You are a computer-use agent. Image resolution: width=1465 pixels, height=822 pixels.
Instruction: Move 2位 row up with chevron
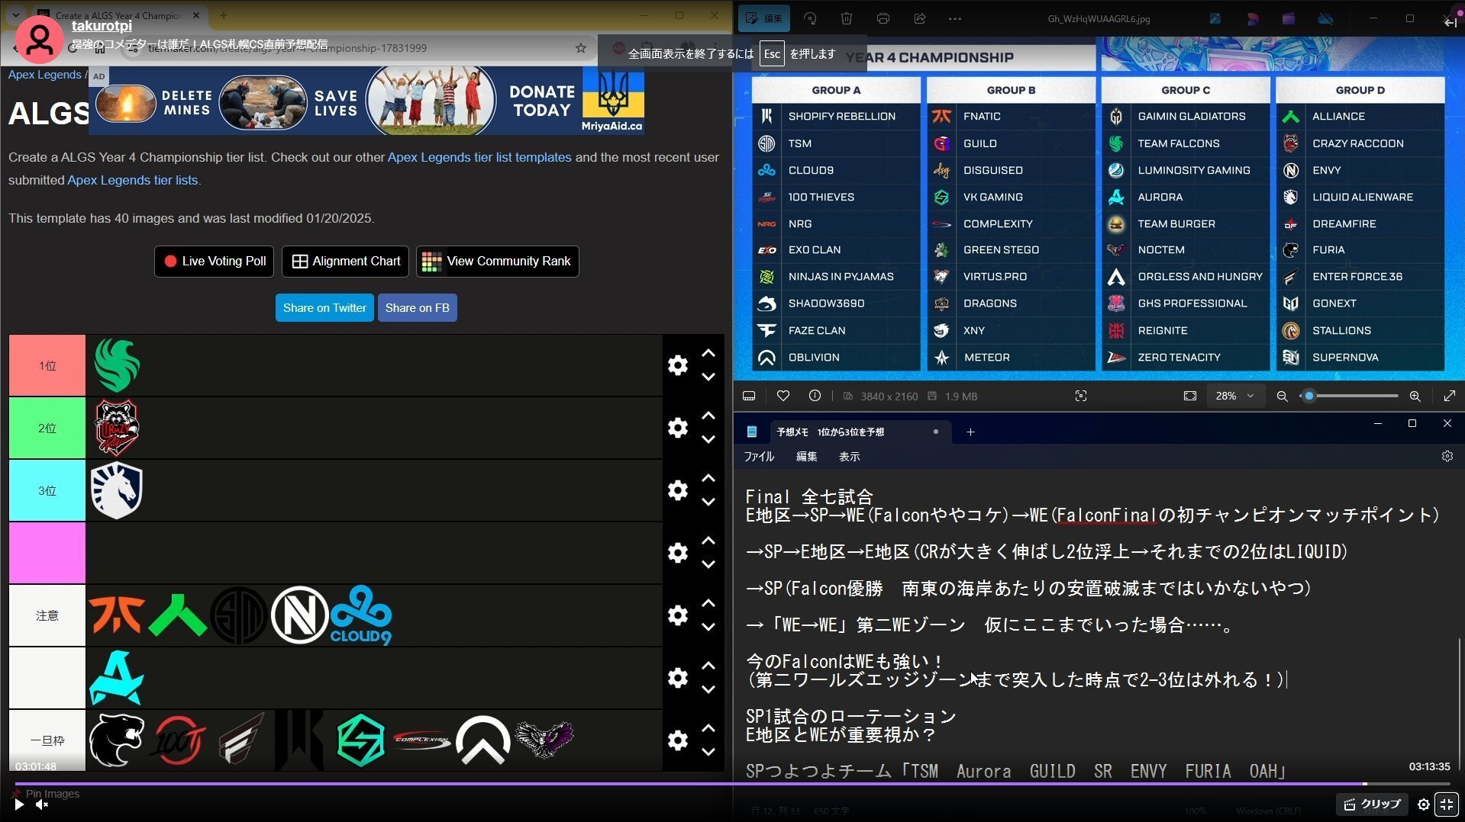point(708,416)
